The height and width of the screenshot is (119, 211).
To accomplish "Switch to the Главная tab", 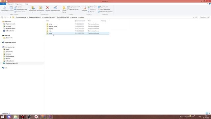I will 10,4.
